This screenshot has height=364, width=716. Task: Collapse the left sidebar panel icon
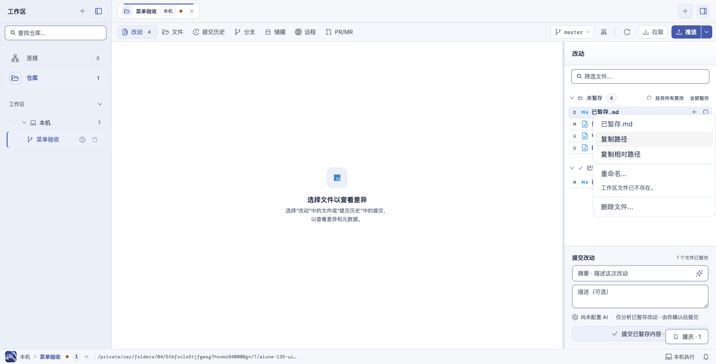(98, 11)
